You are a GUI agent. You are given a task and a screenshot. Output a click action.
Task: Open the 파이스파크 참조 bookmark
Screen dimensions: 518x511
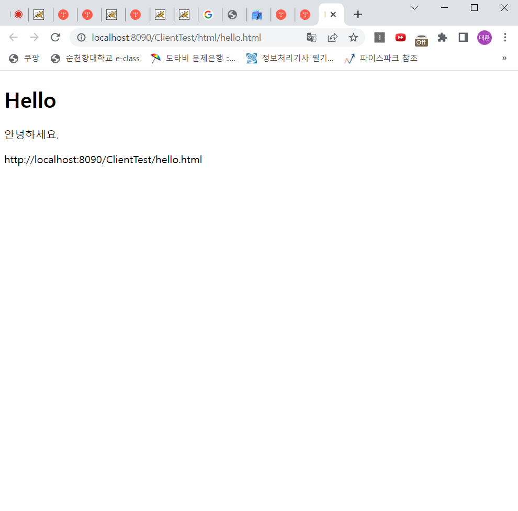click(380, 59)
